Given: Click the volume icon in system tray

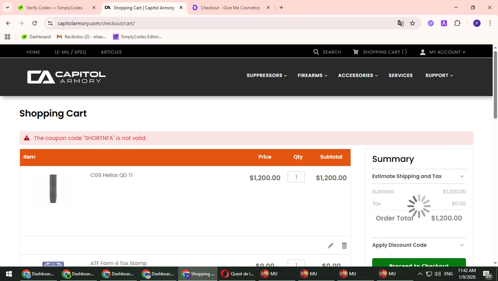Looking at the screenshot, I should 438,274.
